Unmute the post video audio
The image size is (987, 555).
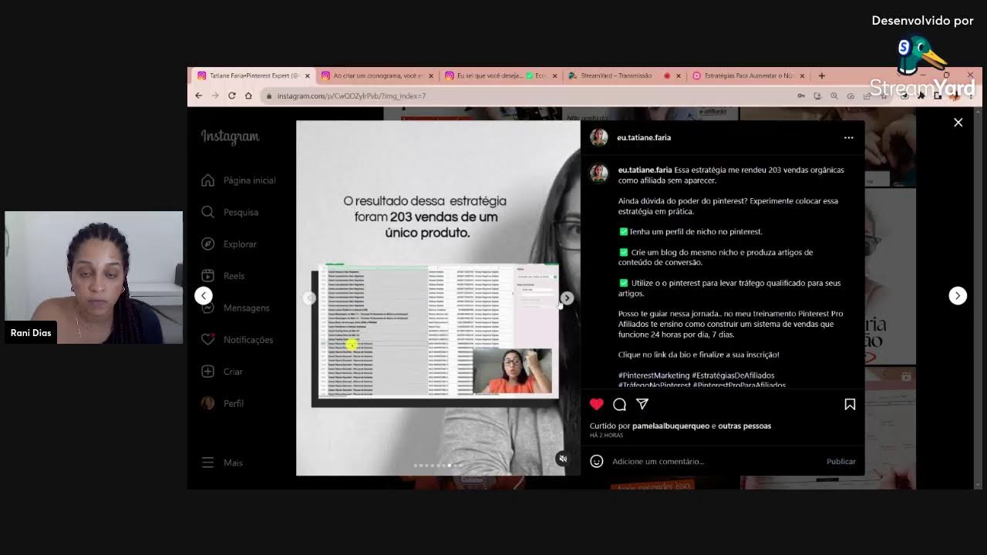click(563, 459)
